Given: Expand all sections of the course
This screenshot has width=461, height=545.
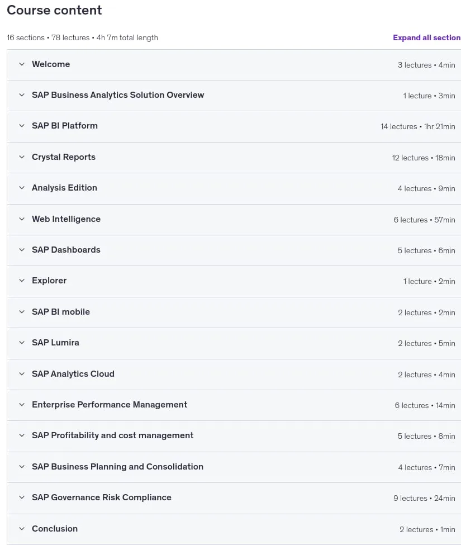Looking at the screenshot, I should point(426,37).
